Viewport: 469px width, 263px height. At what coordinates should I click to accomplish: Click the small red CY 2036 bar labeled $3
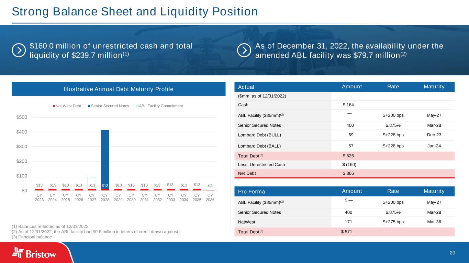(210, 190)
